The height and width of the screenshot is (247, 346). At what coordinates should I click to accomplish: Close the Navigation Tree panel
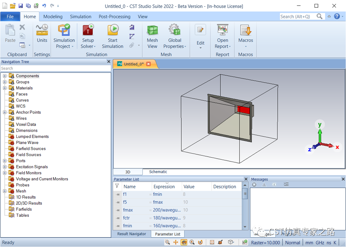(x=109, y=62)
